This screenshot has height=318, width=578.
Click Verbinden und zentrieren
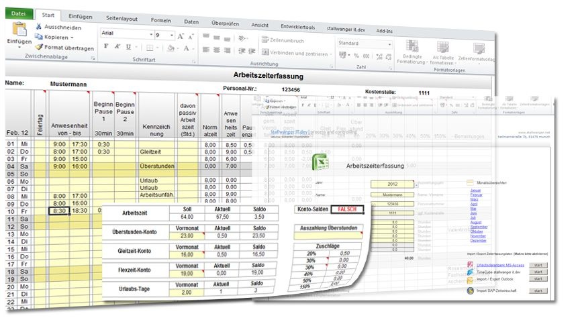[295, 53]
